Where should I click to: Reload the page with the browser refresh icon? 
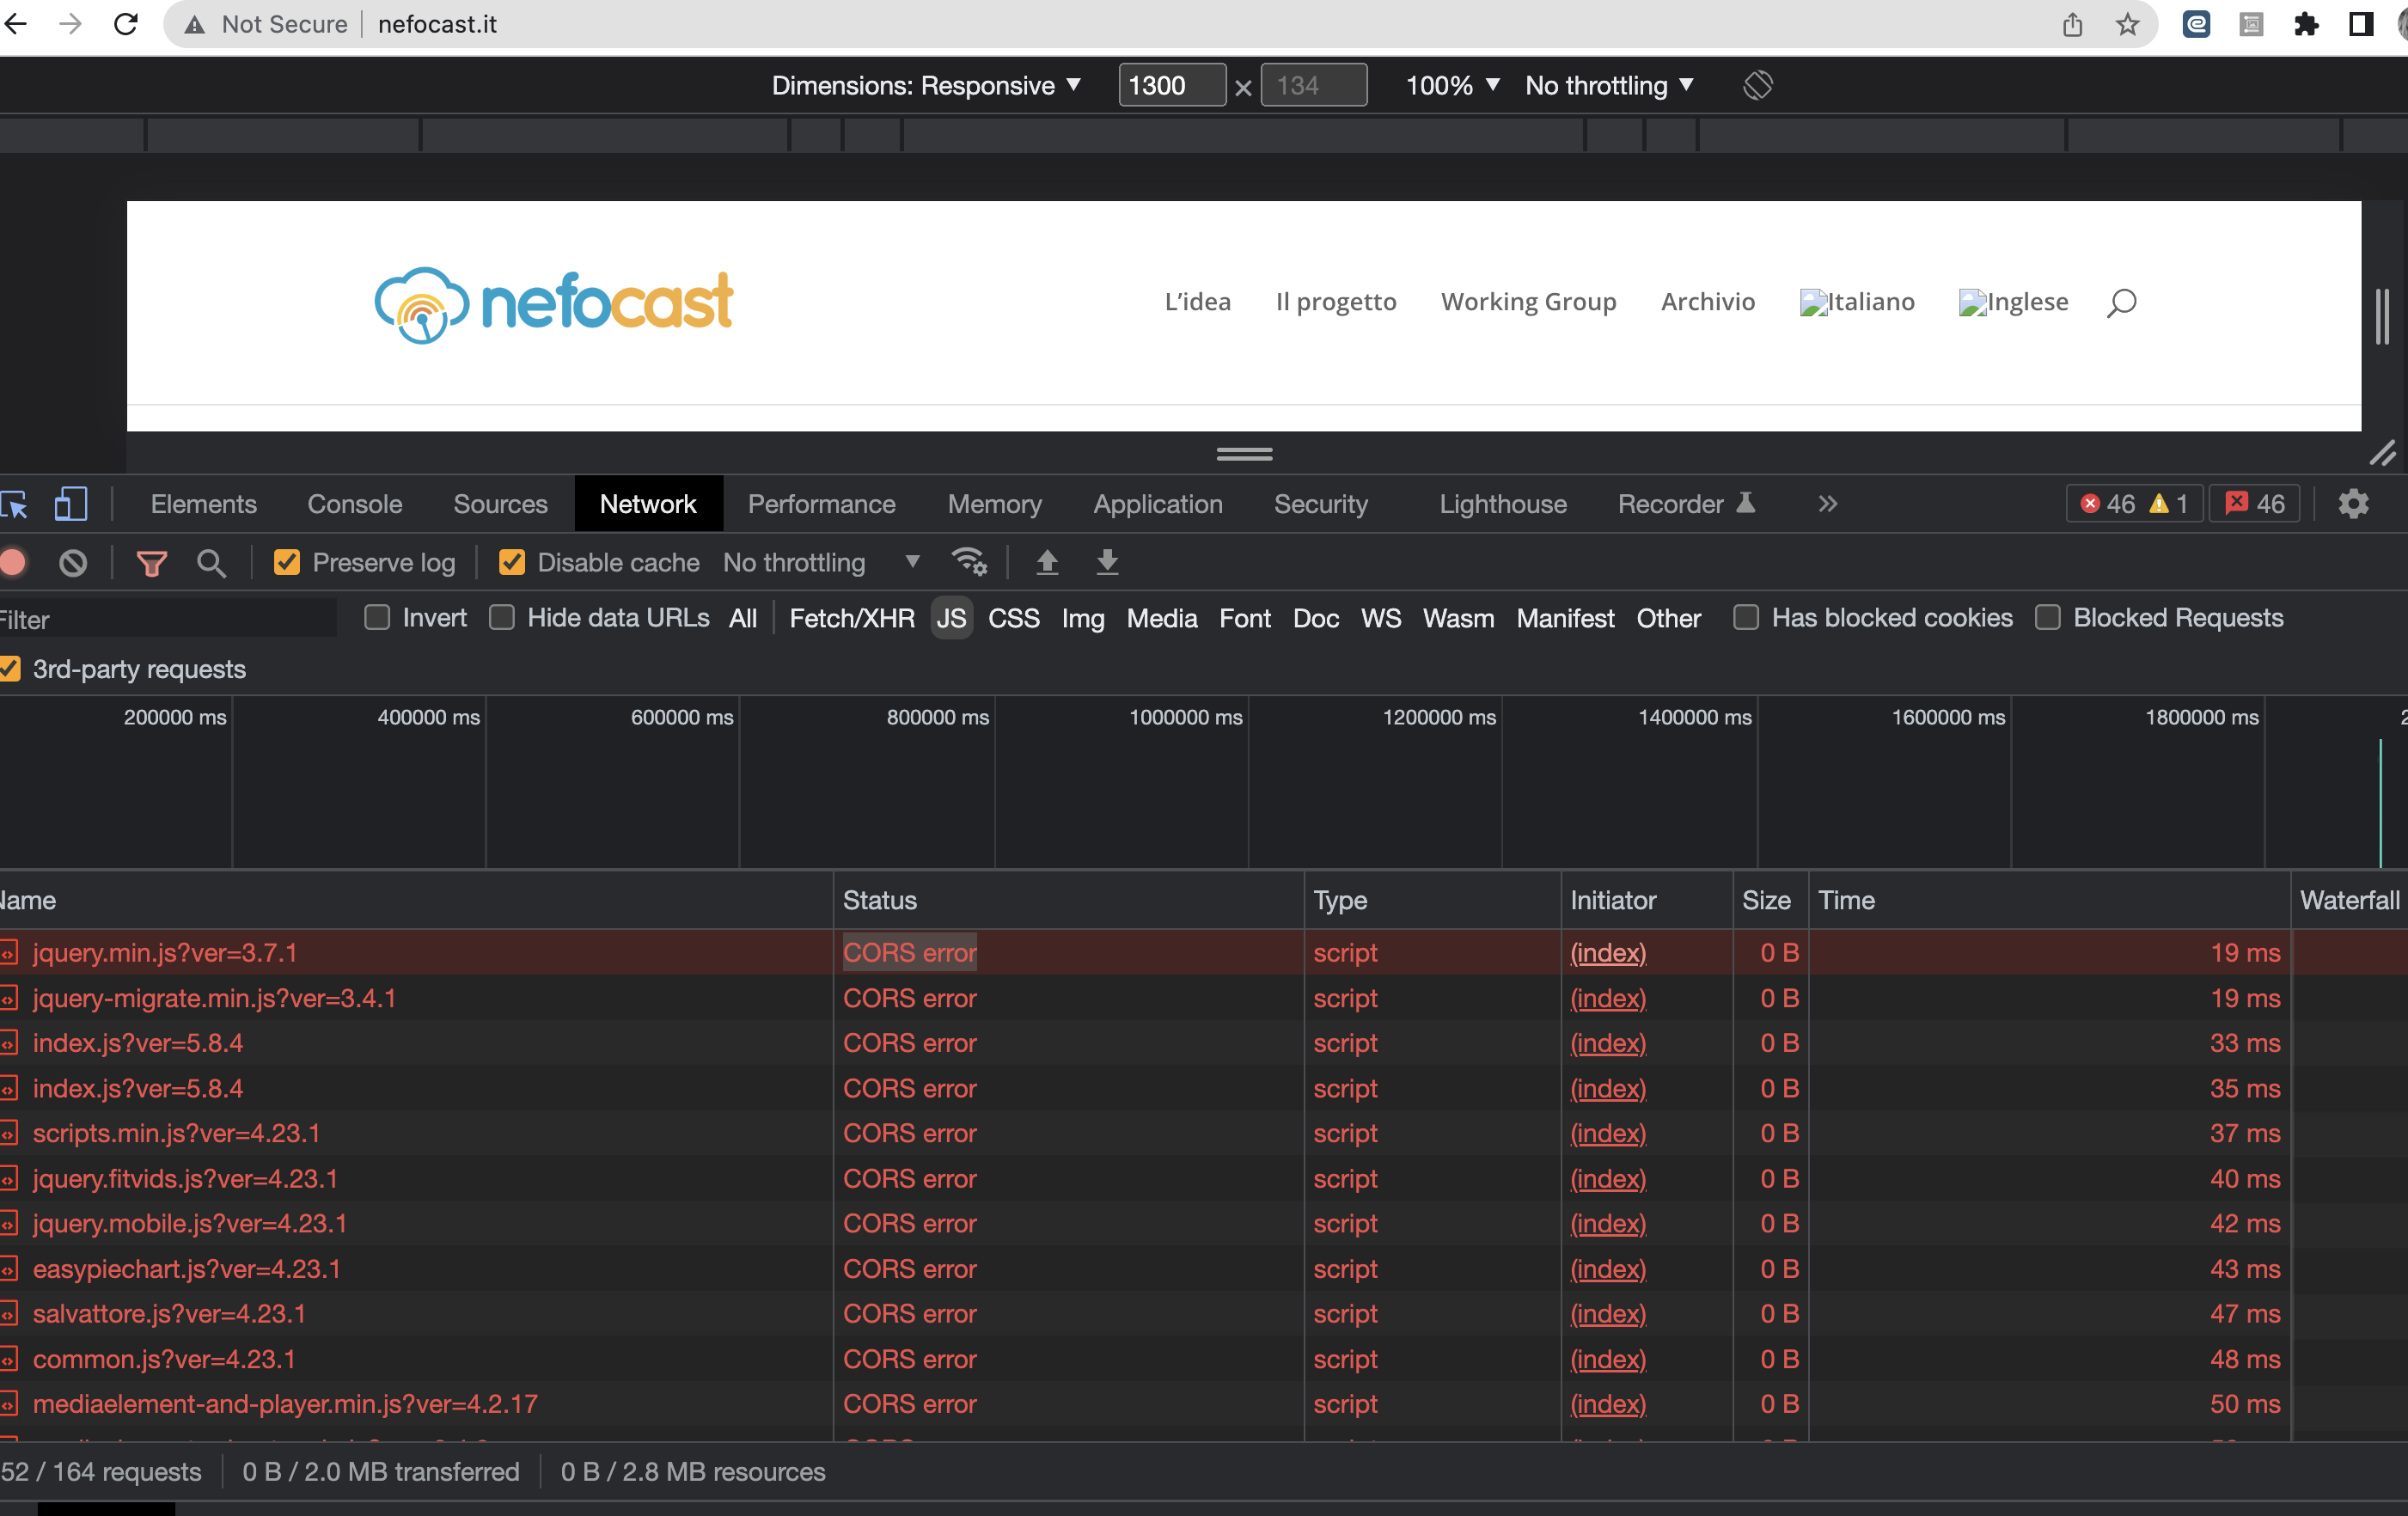[x=126, y=24]
